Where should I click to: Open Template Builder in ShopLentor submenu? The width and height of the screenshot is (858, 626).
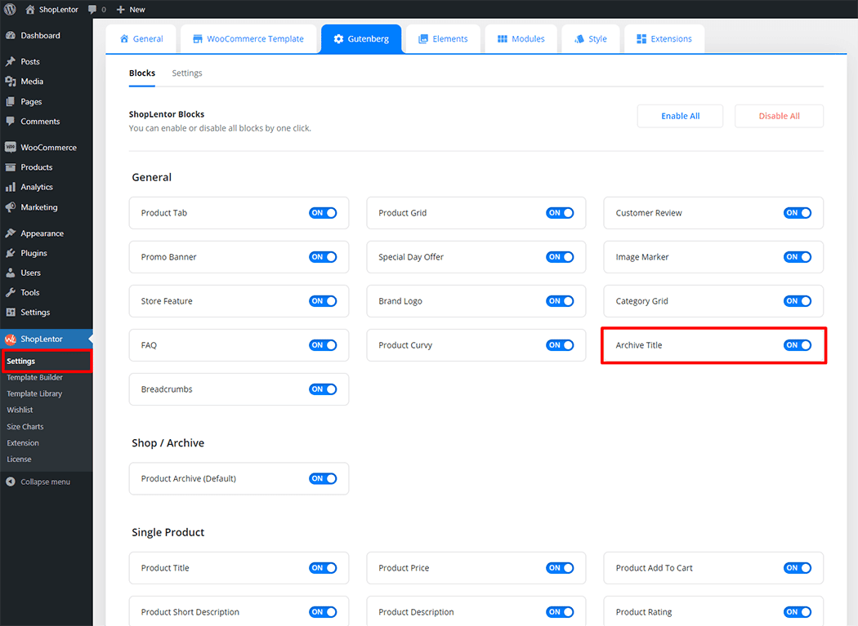tap(35, 378)
